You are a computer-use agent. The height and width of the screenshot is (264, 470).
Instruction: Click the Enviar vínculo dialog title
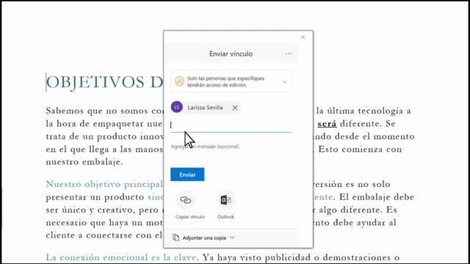pyautogui.click(x=231, y=54)
